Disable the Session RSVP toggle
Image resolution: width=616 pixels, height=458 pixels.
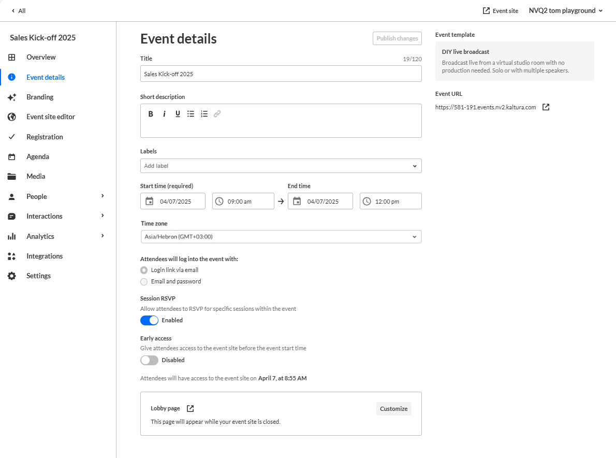tap(149, 320)
